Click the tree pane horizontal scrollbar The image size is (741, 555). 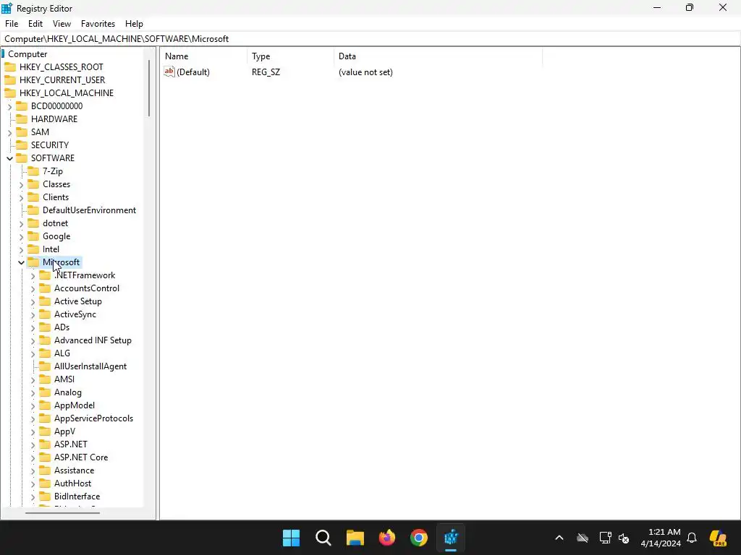[x=62, y=513]
